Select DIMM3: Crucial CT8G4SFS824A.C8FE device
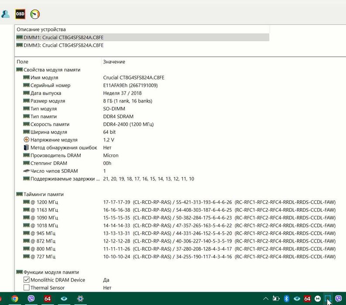Image resolution: width=346 pixels, height=305 pixels. pyautogui.click(x=143, y=45)
